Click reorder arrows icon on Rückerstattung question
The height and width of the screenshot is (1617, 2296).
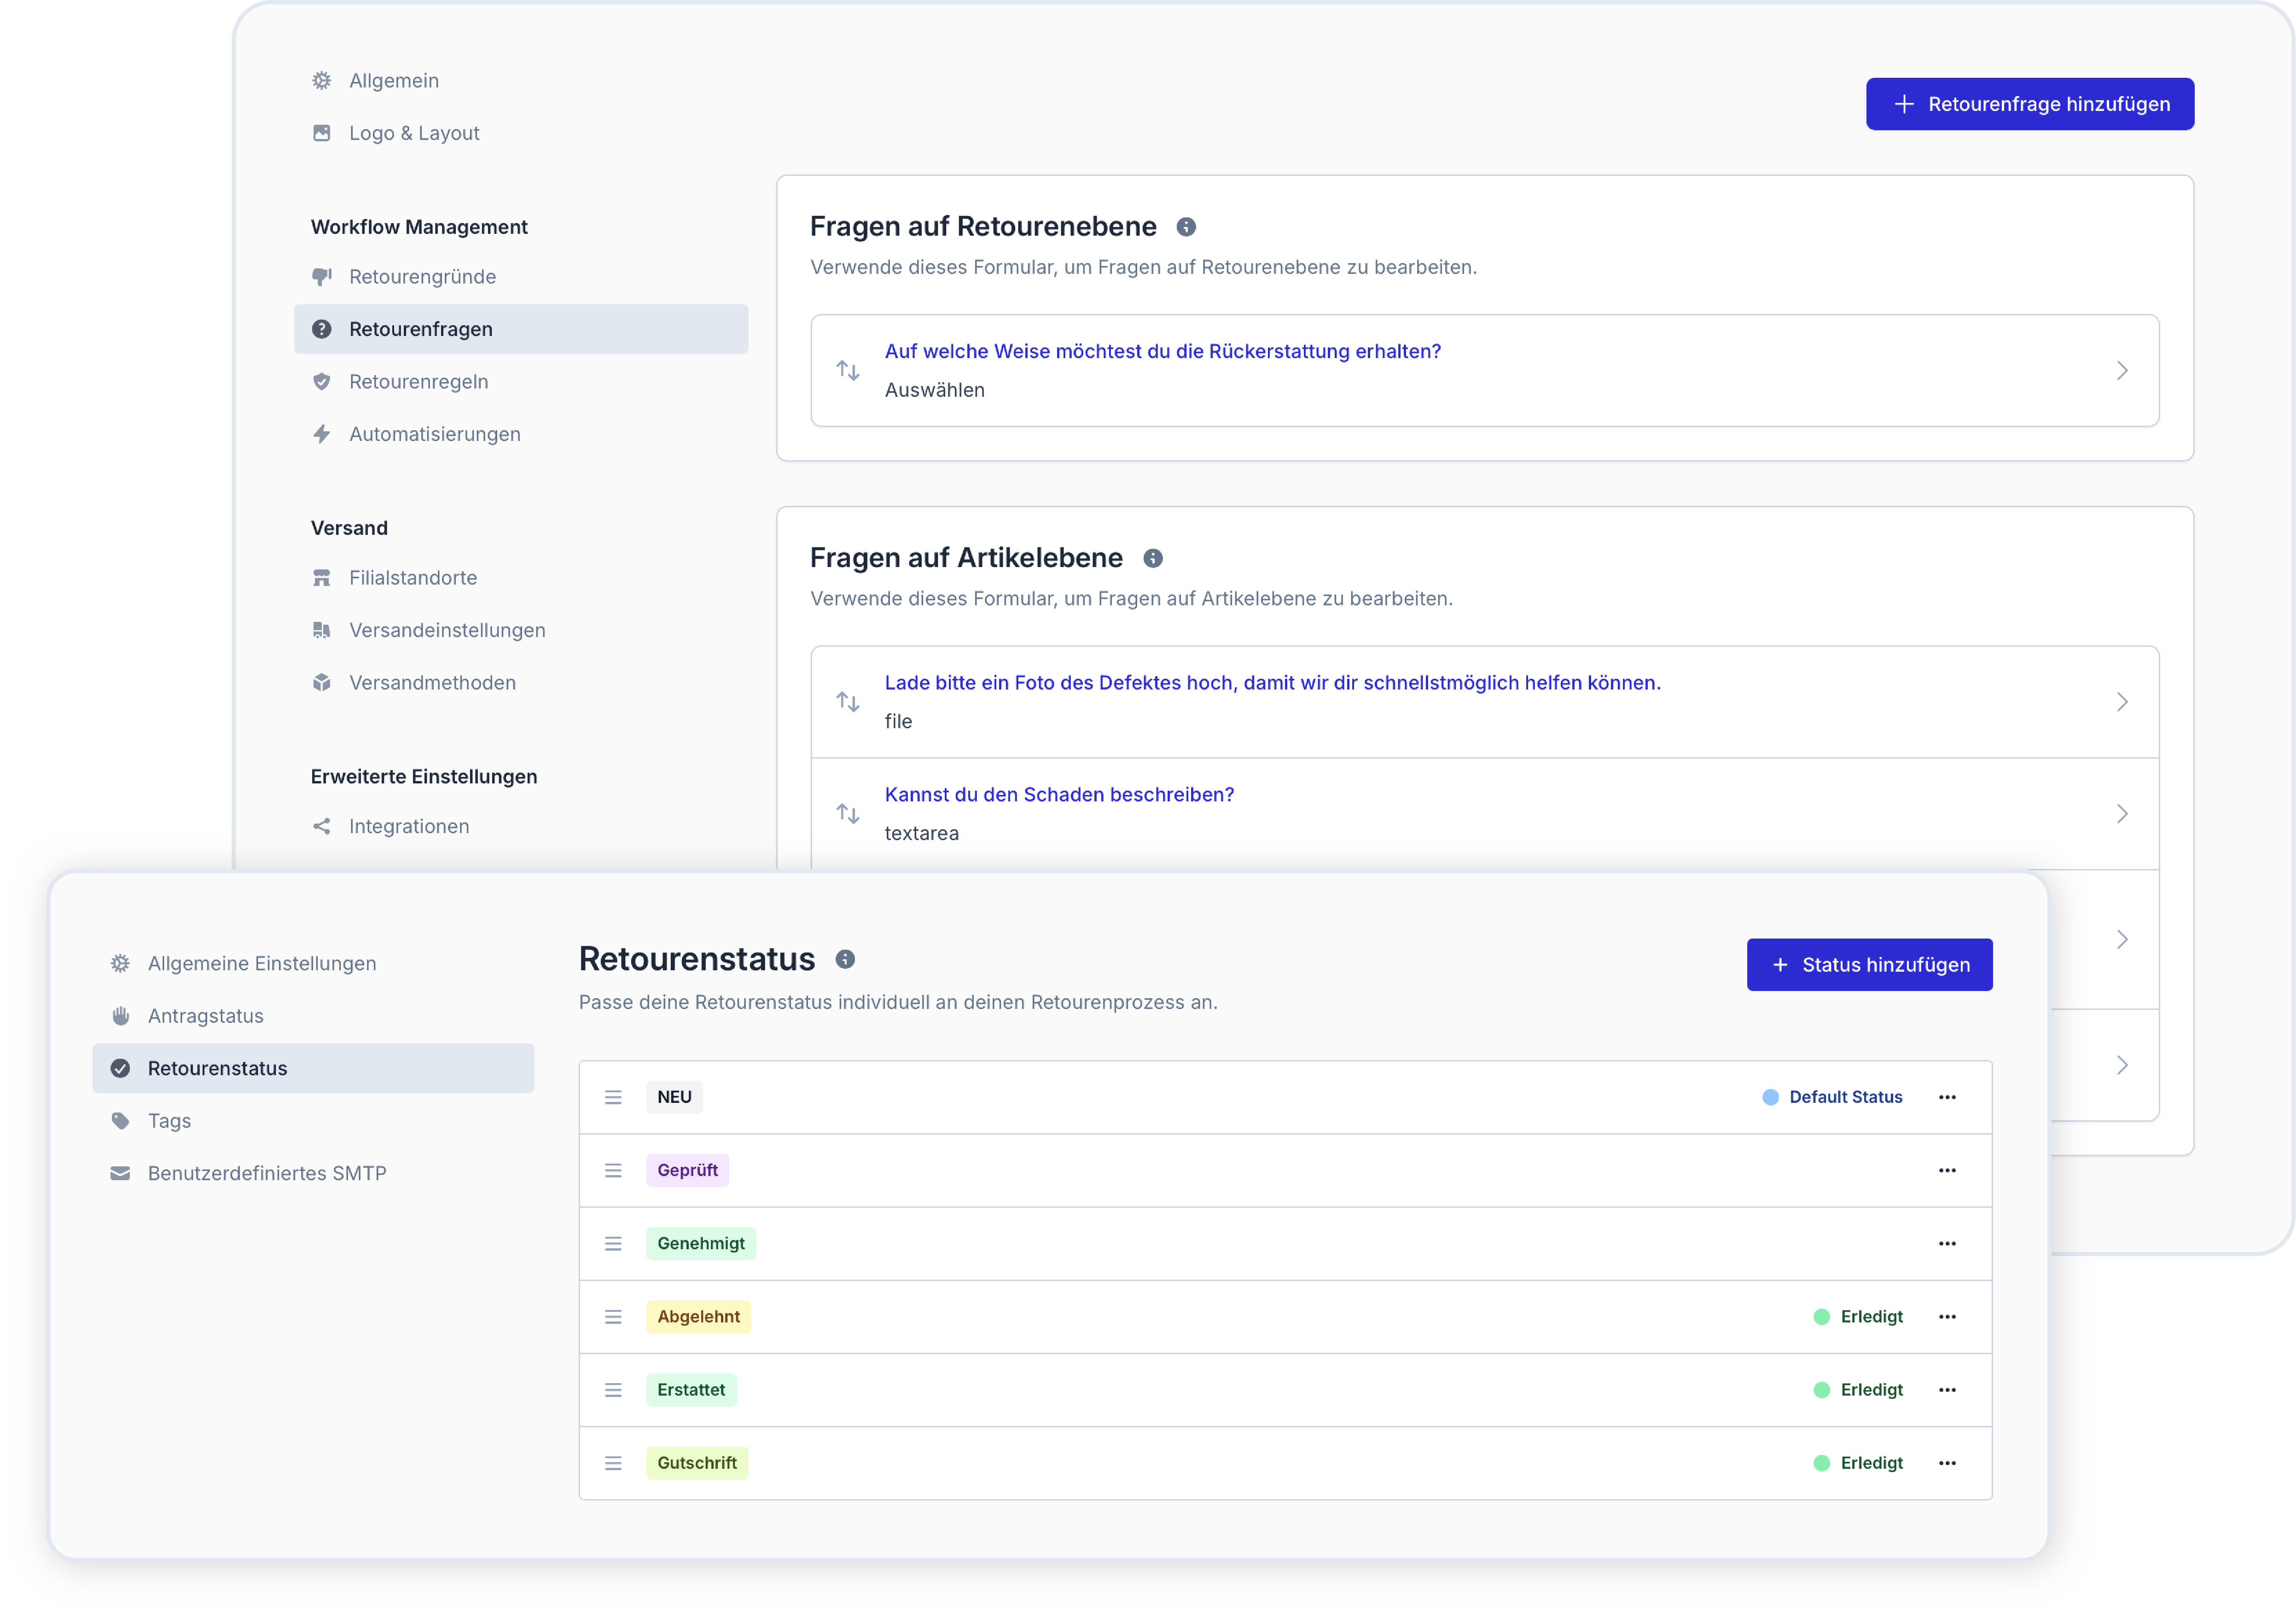click(x=847, y=371)
